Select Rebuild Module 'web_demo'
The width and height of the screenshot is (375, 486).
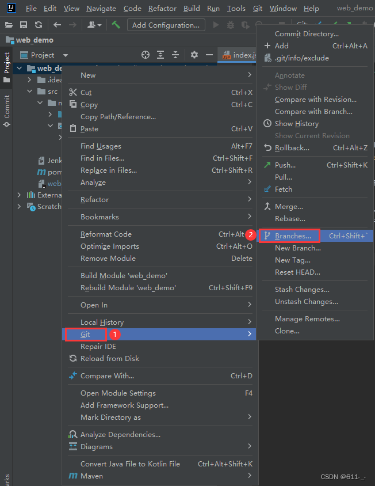[160, 288]
